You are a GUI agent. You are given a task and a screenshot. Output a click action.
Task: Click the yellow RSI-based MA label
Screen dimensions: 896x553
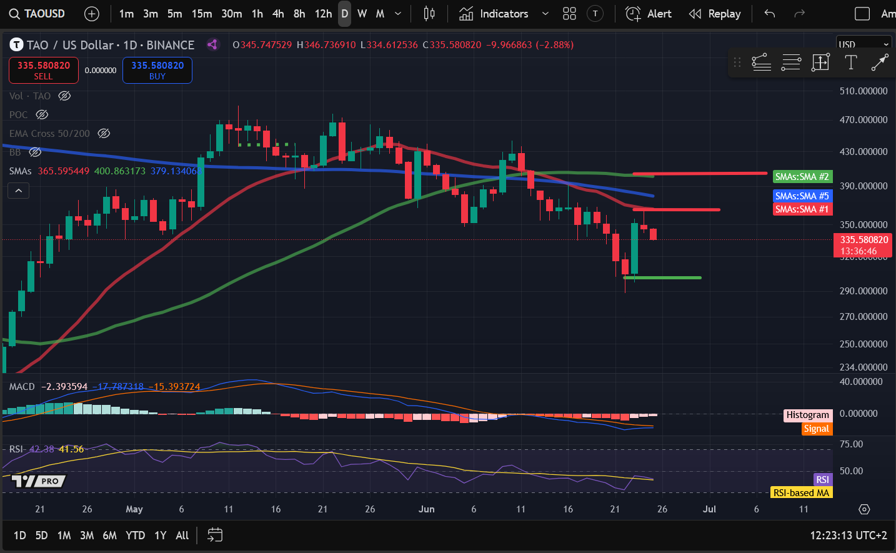(802, 492)
